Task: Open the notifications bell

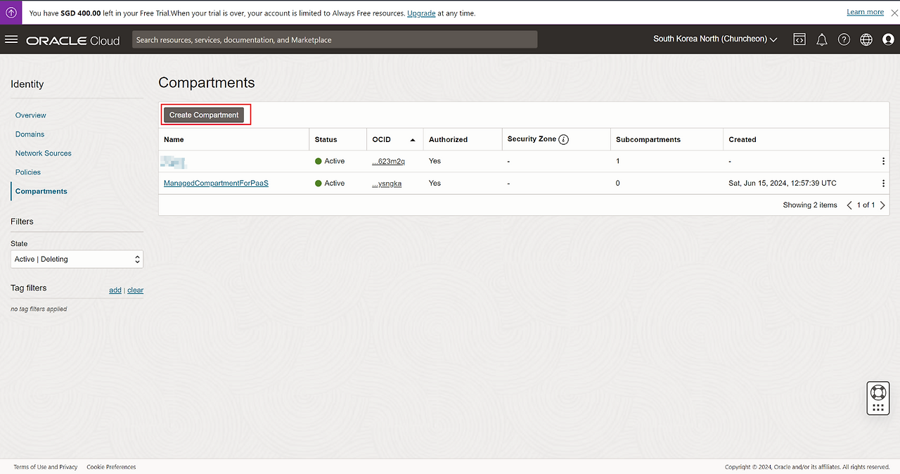Action: [821, 40]
